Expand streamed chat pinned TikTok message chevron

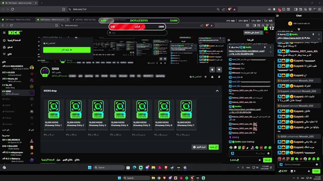click(x=271, y=52)
